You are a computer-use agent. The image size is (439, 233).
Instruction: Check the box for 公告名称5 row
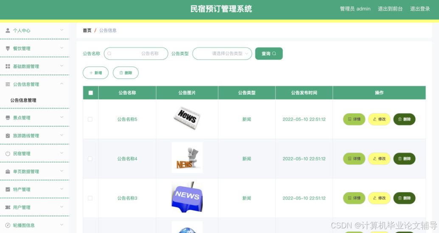[90, 119]
